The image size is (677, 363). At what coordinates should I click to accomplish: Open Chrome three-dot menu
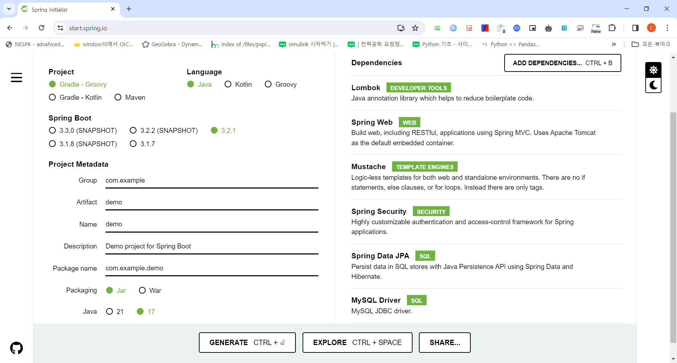(x=667, y=28)
